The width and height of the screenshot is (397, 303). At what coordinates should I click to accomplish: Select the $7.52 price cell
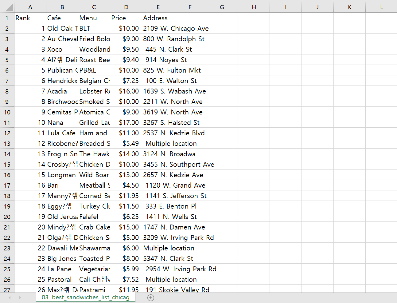tap(126, 279)
